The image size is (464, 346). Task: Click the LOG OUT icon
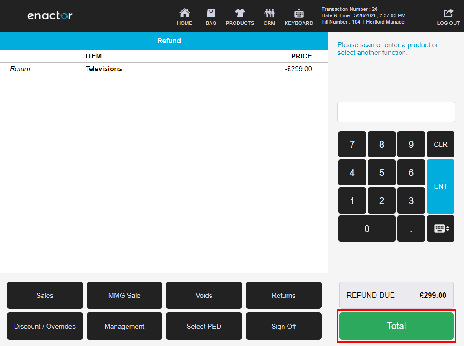pyautogui.click(x=448, y=17)
